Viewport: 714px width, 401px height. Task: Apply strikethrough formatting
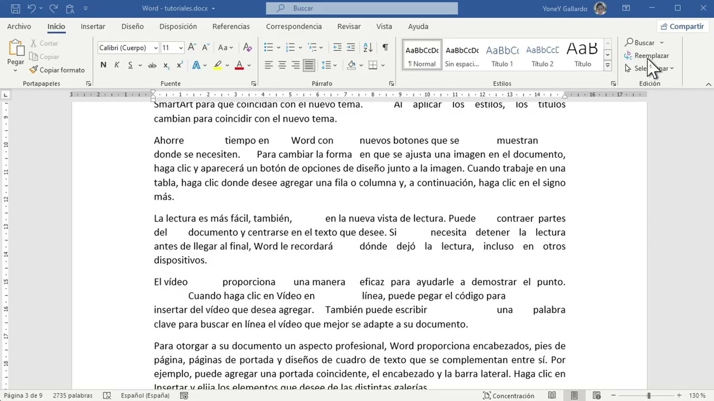click(152, 65)
